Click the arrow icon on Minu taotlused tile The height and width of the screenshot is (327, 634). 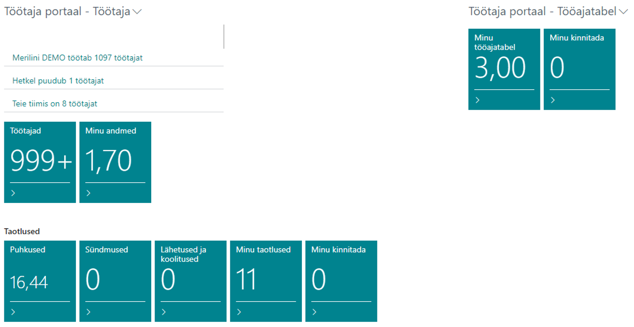click(x=239, y=312)
